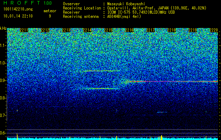Click the 2216 time marker
This screenshot has height=140, width=221.
coord(129,30)
